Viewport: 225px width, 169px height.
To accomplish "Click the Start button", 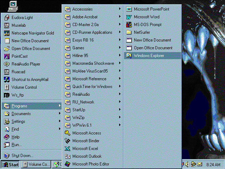I will click(x=10, y=164).
